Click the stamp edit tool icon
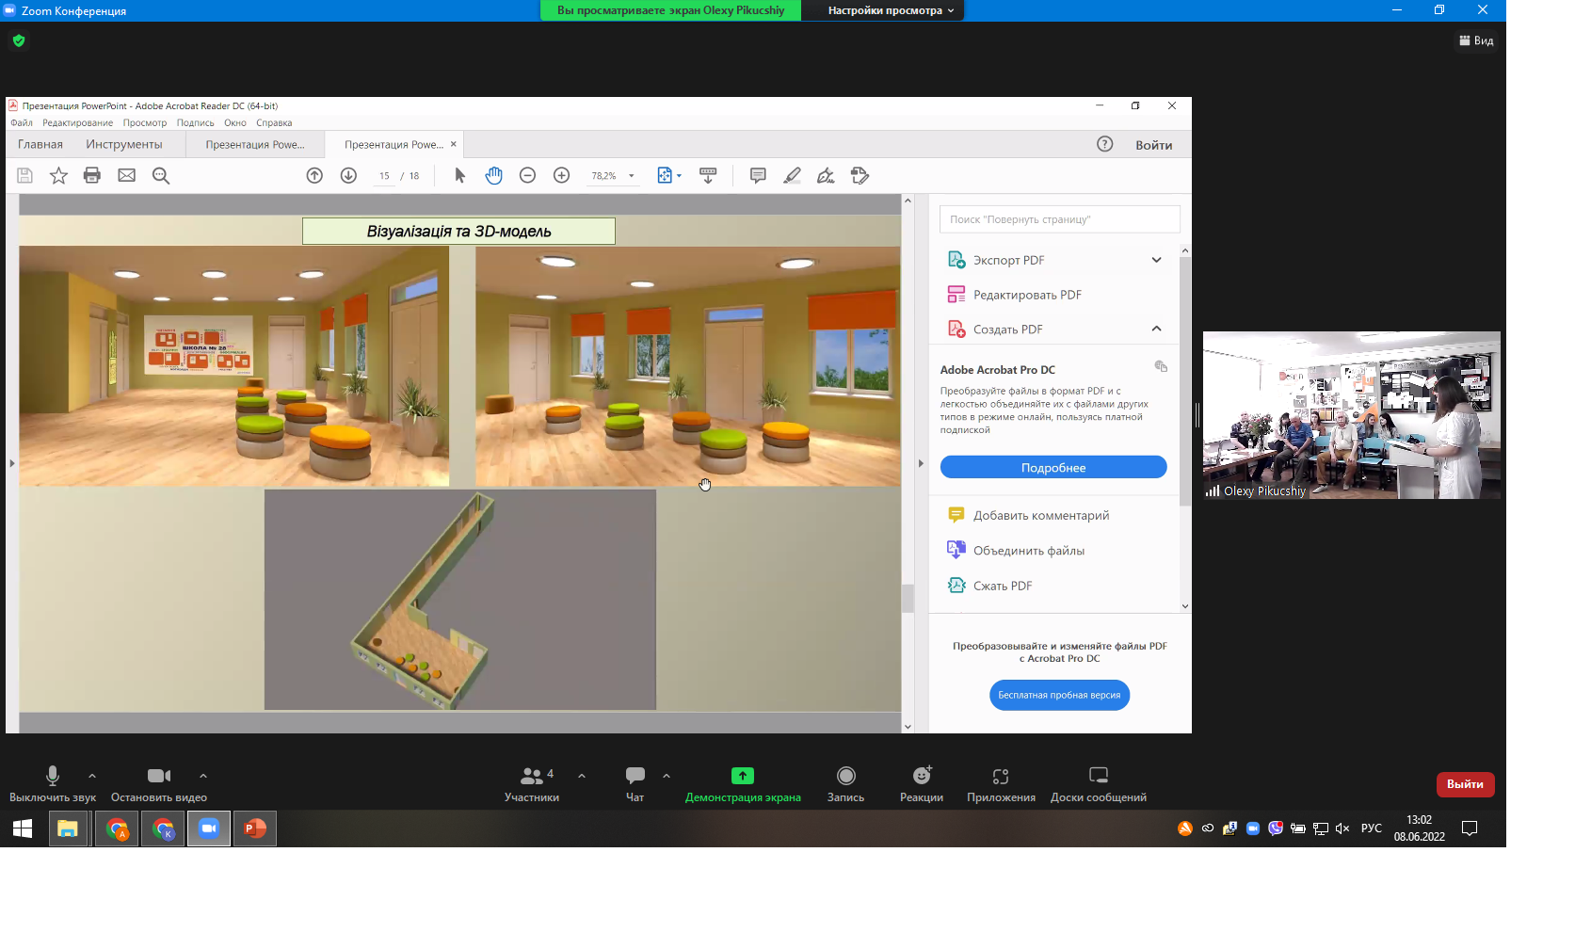This screenshot has width=1591, height=949. pos(860,175)
